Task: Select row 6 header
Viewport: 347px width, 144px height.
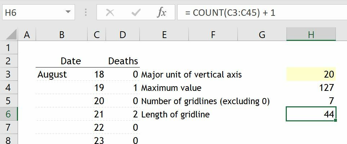Action: coord(9,115)
